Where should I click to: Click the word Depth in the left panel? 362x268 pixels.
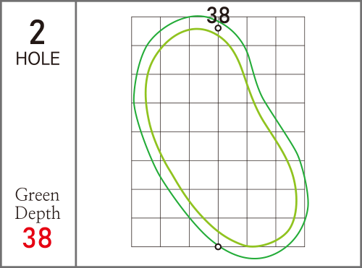(38, 213)
